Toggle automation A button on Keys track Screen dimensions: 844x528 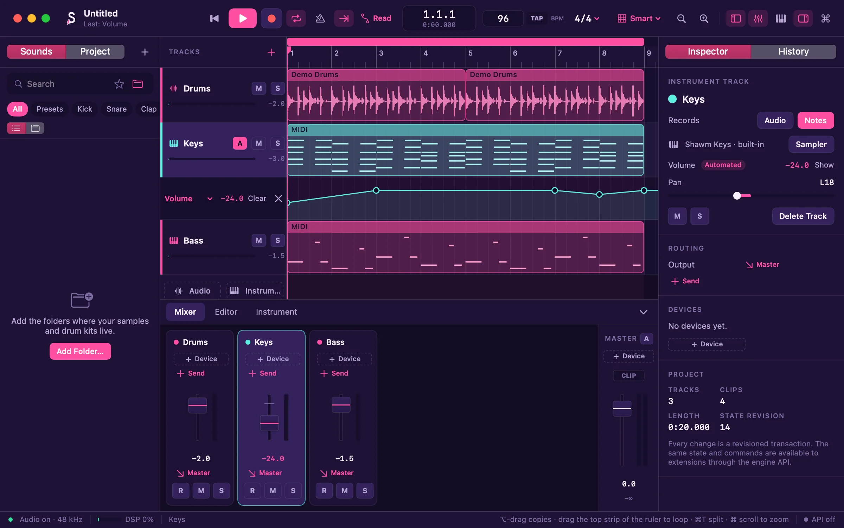(x=240, y=143)
